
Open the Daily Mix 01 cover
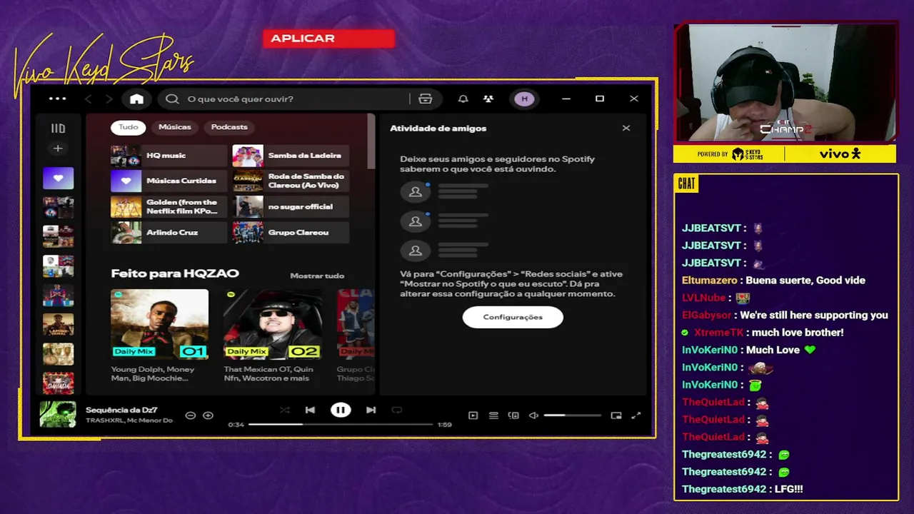(159, 324)
